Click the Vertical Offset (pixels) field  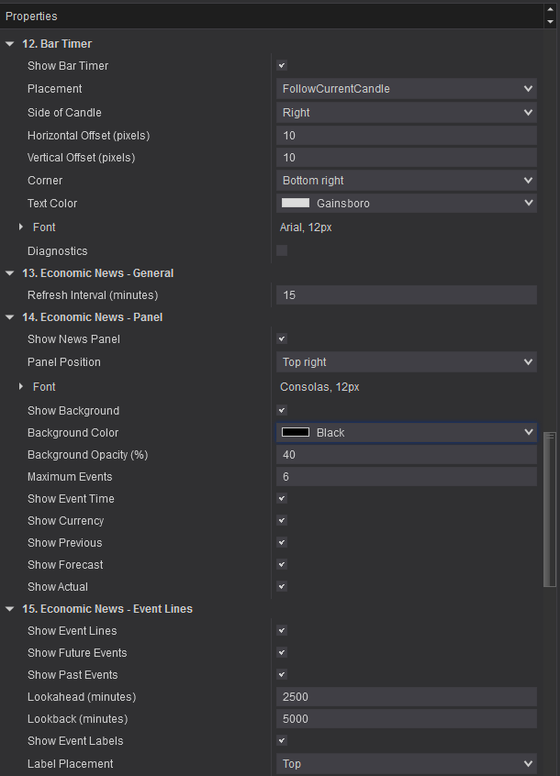coord(407,158)
